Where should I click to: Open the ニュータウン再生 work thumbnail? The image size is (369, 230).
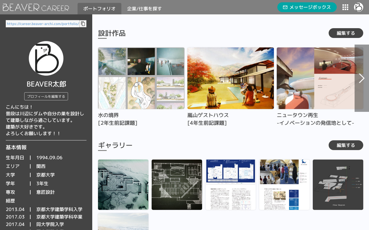(x=320, y=78)
